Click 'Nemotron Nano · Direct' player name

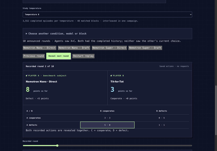(41, 81)
